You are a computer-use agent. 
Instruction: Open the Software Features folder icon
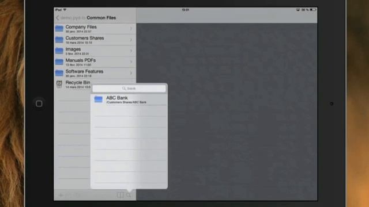(59, 73)
